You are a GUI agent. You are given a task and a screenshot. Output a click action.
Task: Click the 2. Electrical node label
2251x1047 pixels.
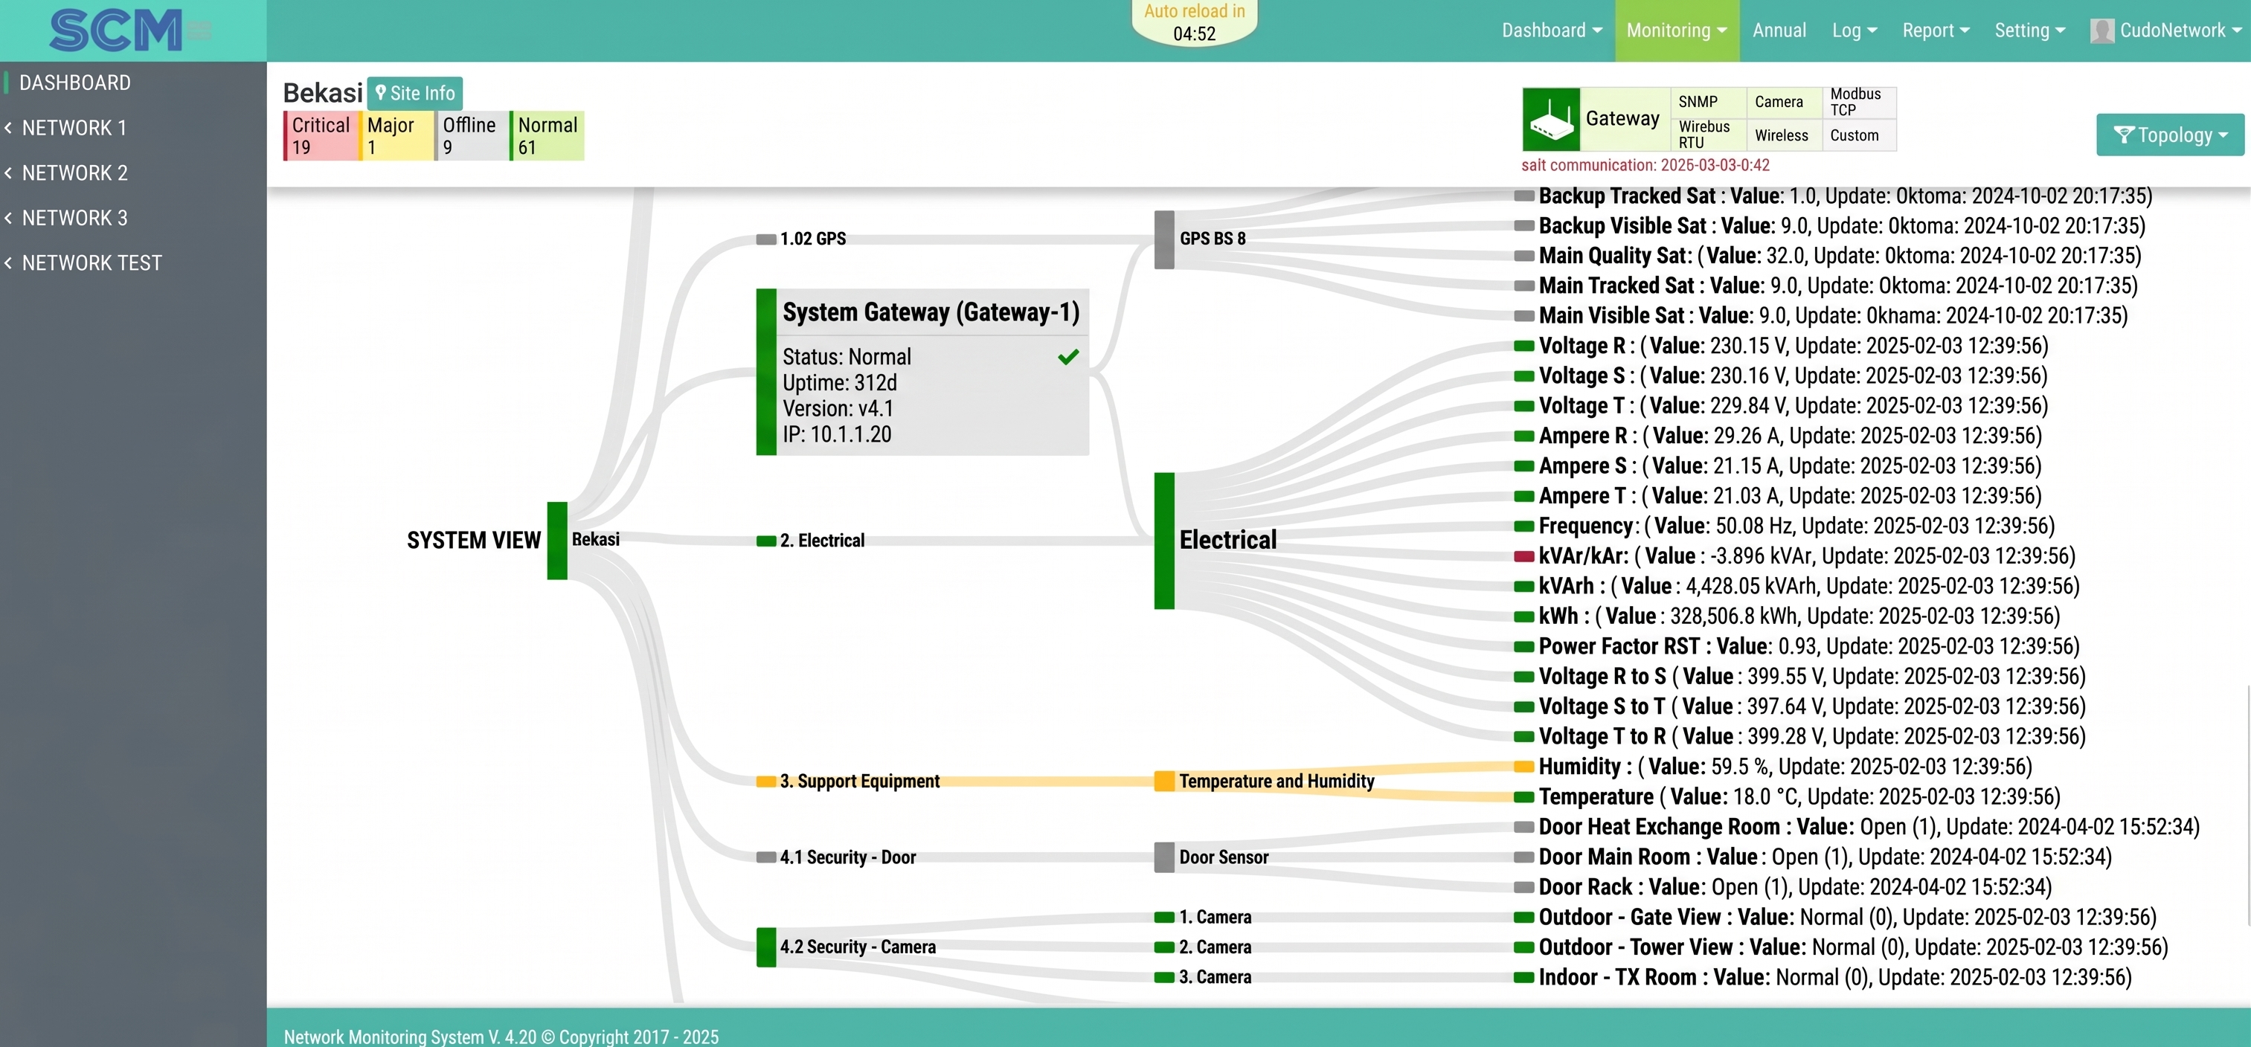[x=822, y=541]
